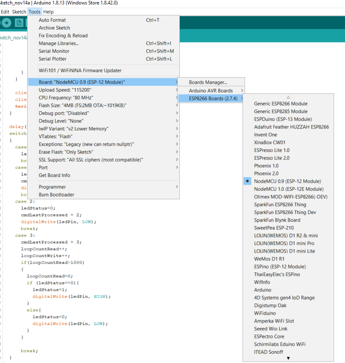345x363 pixels.
Task: Expand the VTables submenu
Action: tap(104, 136)
